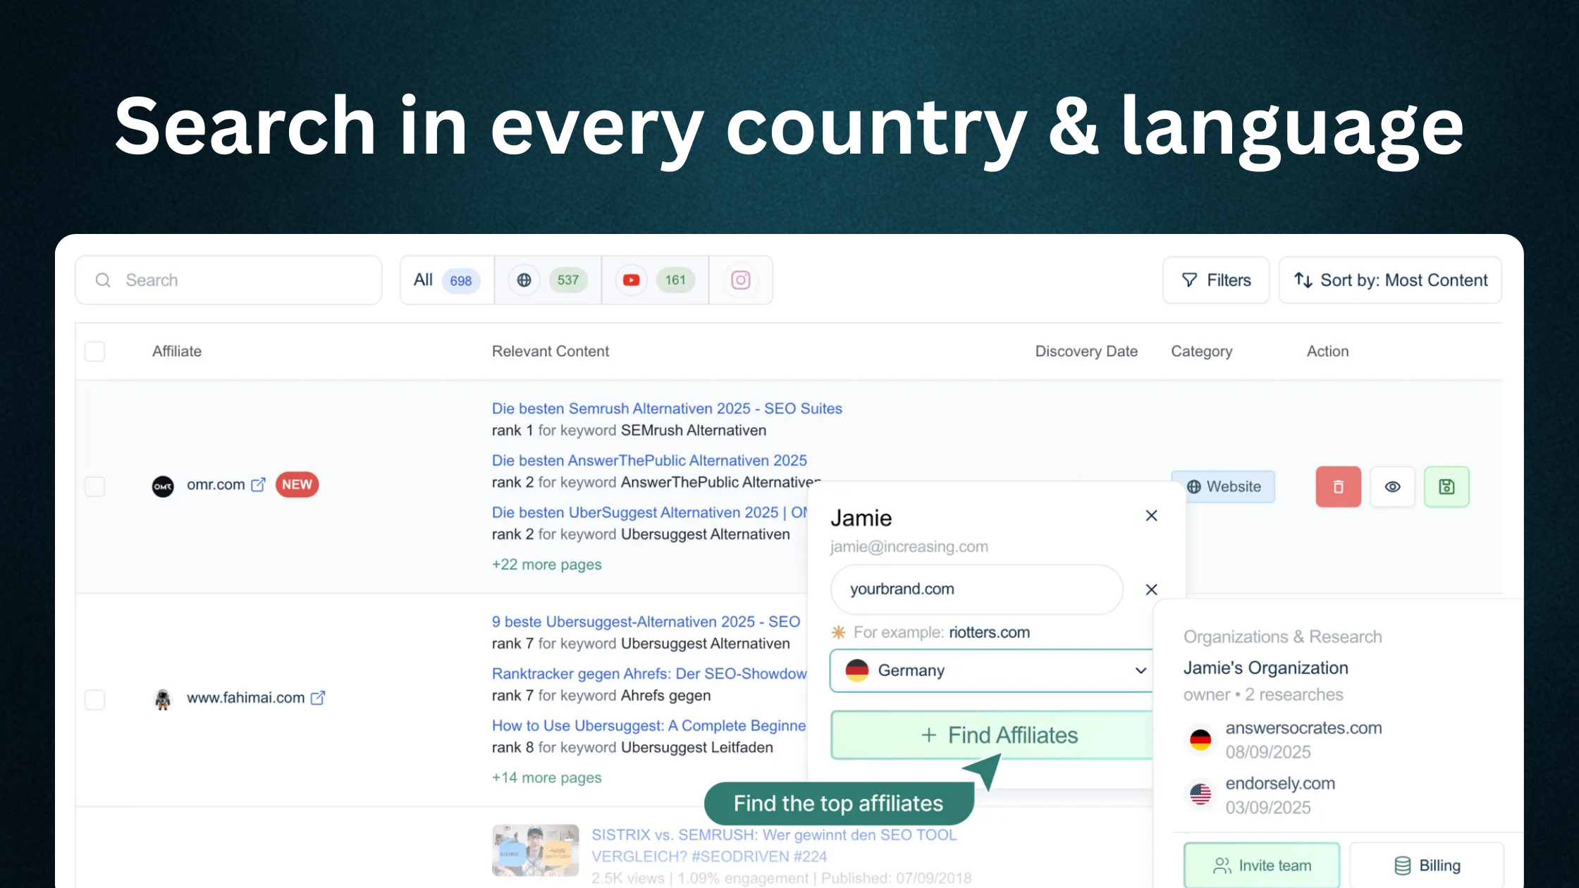Close the Jamie panel with the X

click(x=1151, y=516)
